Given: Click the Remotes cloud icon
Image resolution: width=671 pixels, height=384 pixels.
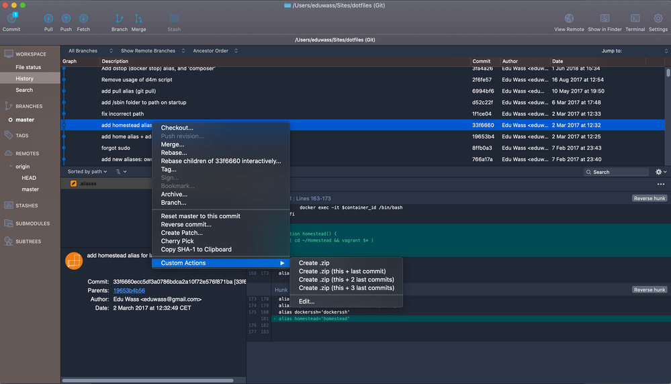Looking at the screenshot, I should tap(9, 153).
